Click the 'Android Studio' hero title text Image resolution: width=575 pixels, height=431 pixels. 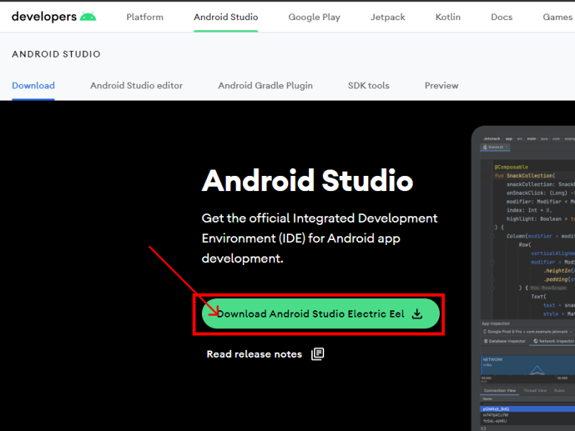click(308, 180)
